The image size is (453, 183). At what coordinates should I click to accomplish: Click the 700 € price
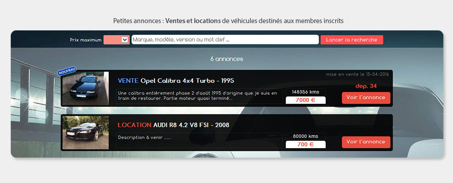tap(305, 144)
